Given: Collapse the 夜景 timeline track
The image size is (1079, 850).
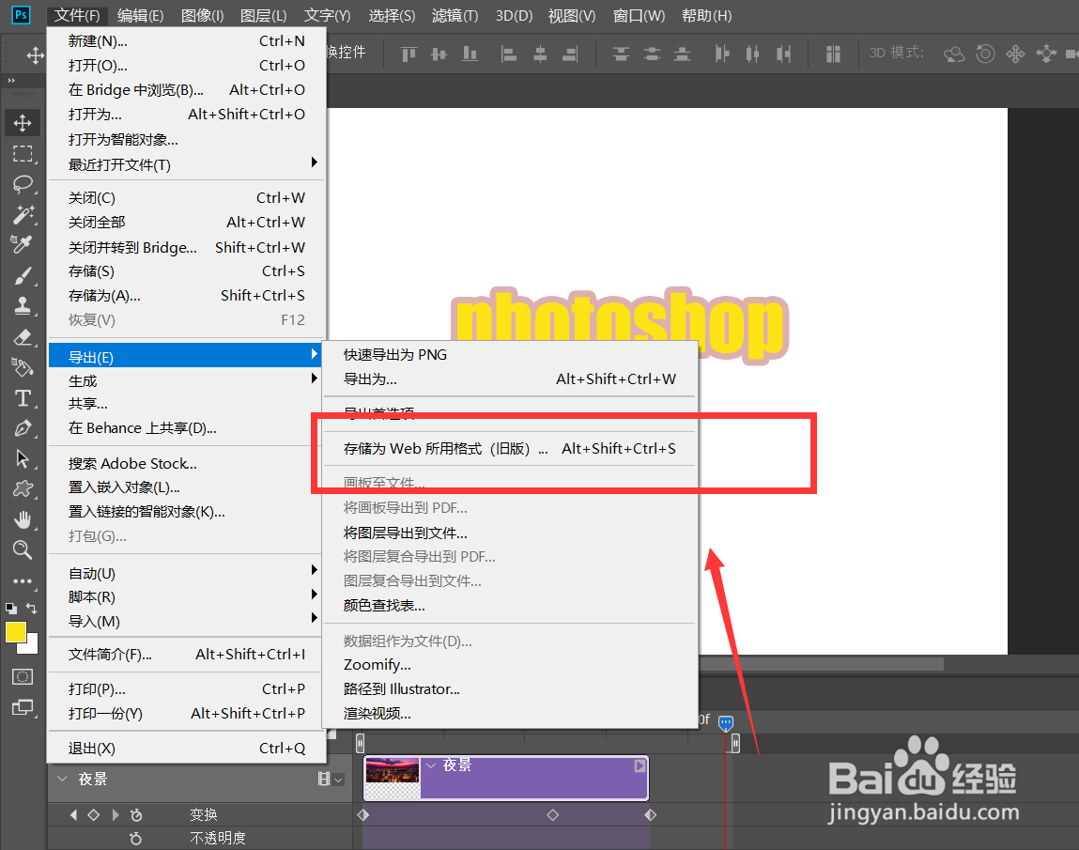Looking at the screenshot, I should [x=62, y=779].
